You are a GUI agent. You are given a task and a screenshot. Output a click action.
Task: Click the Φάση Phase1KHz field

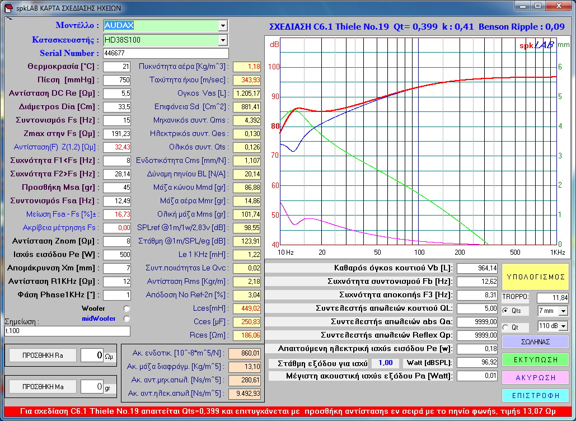[117, 295]
